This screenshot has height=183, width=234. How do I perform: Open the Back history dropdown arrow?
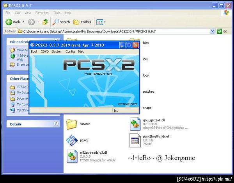23,22
